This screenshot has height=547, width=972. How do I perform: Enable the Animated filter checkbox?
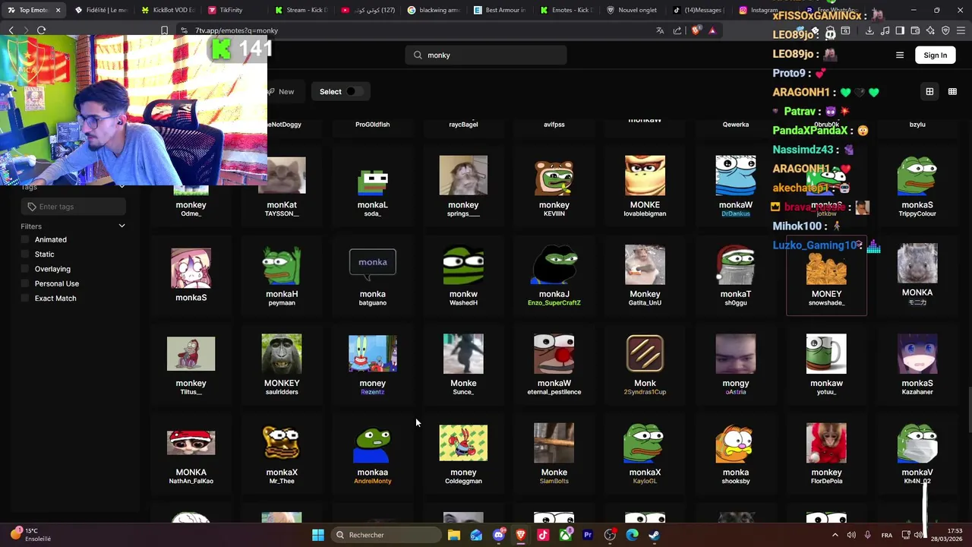[x=25, y=239]
